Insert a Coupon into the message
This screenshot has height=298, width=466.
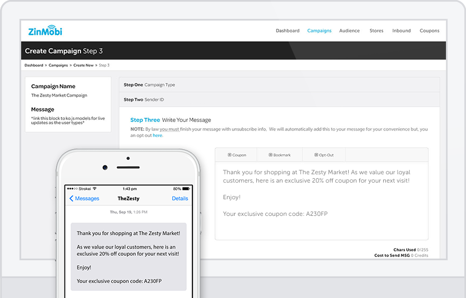236,155
